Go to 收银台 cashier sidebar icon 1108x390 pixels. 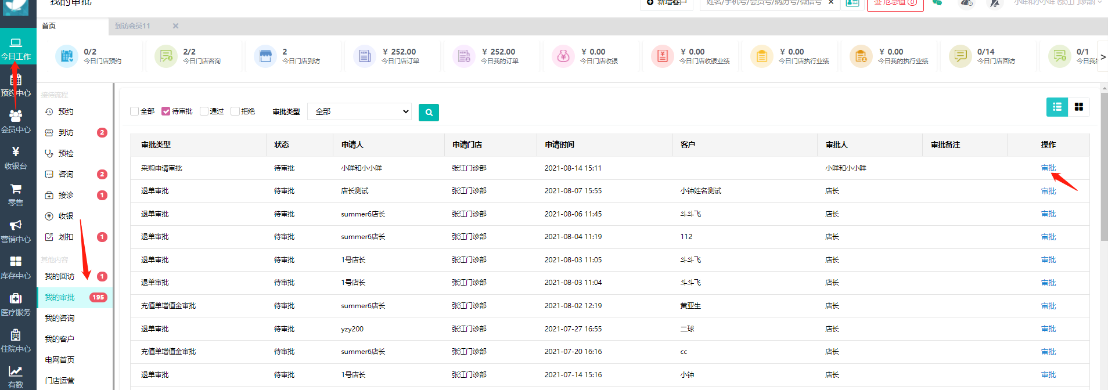(16, 158)
